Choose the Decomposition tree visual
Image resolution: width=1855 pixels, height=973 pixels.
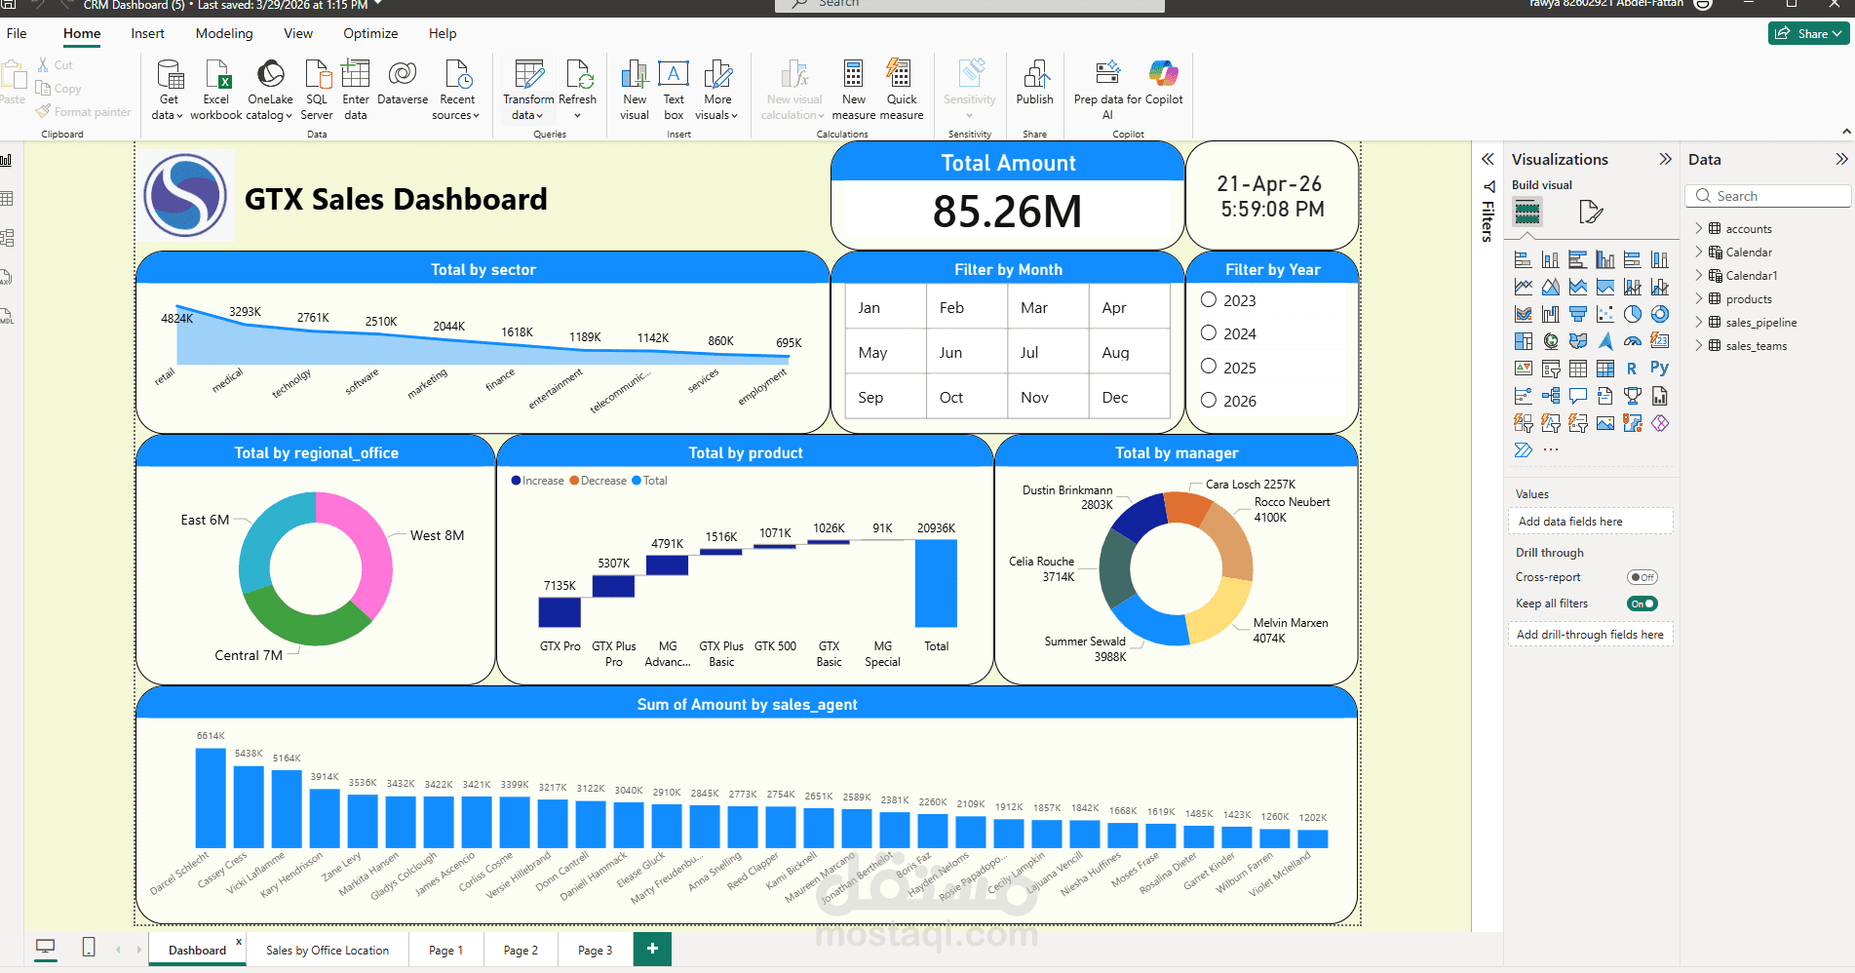(x=1551, y=396)
